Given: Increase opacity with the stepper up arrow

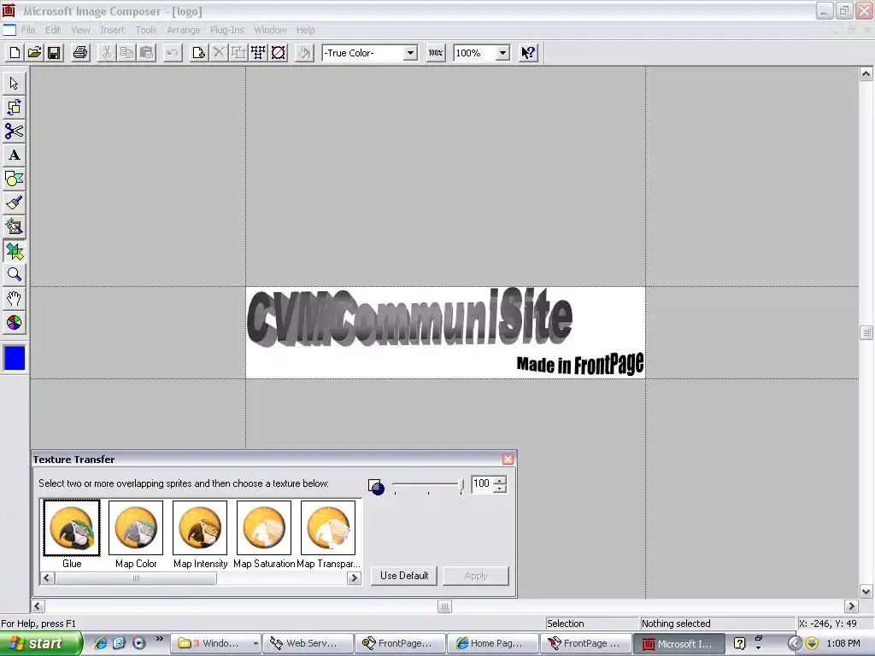Looking at the screenshot, I should 500,480.
